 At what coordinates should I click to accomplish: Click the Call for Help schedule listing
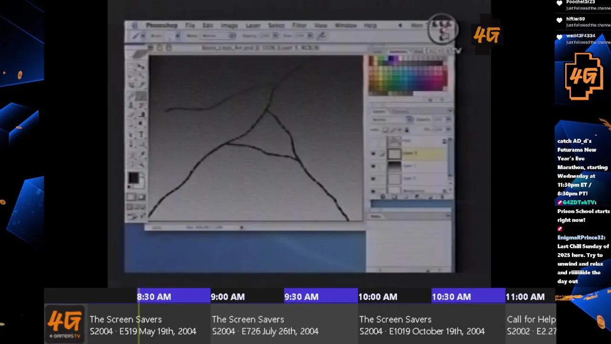coord(531,325)
